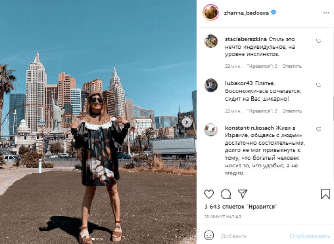
Task: Focus the Добавьте comment input field
Action: [253, 236]
